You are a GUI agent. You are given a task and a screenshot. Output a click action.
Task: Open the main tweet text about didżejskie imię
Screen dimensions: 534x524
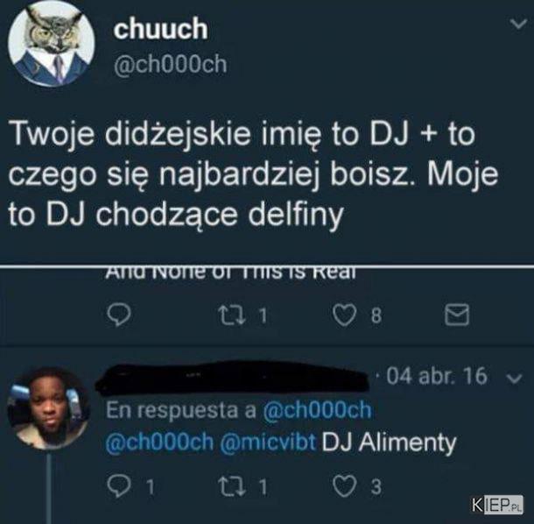[x=252, y=173]
